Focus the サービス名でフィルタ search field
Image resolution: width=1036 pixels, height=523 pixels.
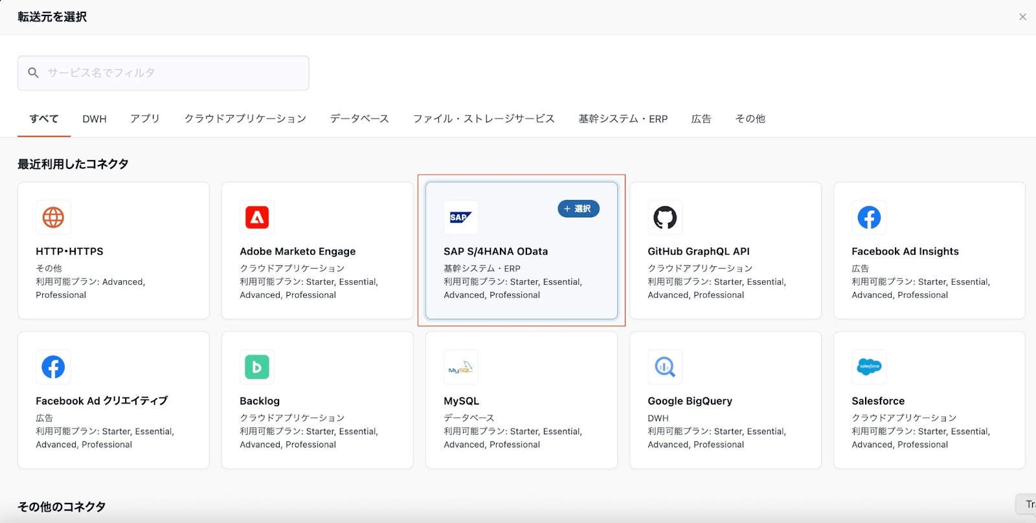pyautogui.click(x=163, y=73)
